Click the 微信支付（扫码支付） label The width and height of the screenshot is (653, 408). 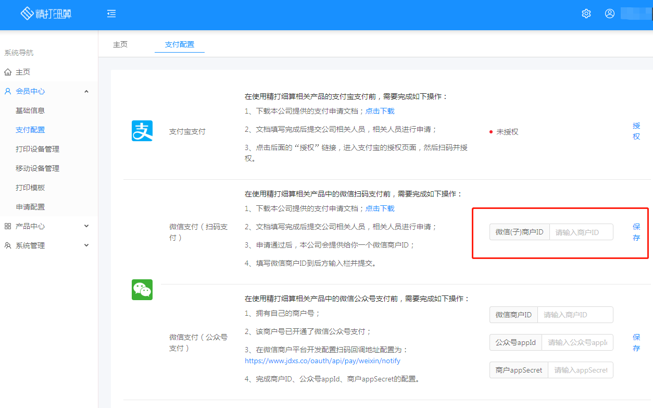[198, 232]
